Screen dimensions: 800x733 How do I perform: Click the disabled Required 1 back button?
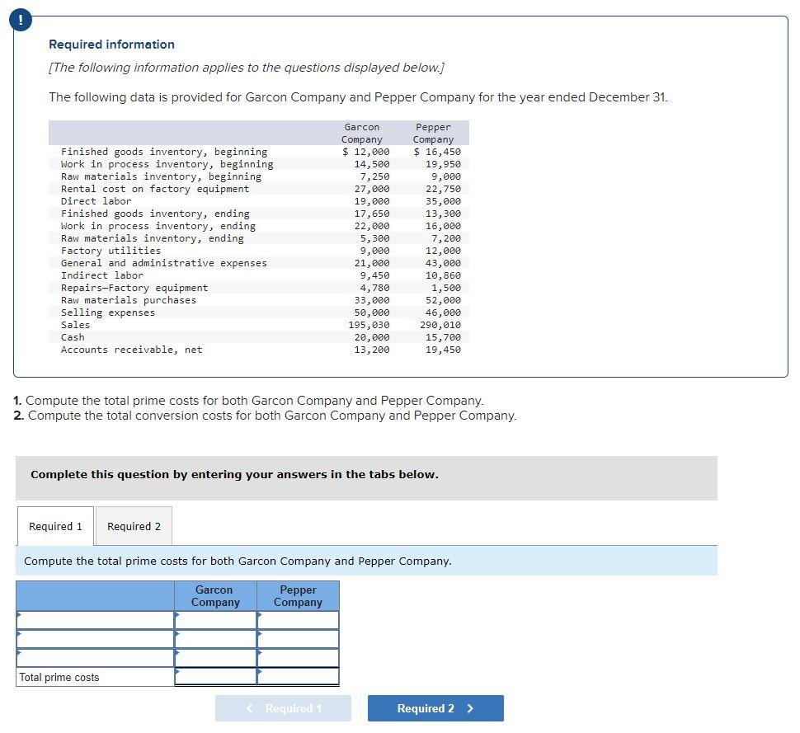tap(283, 708)
